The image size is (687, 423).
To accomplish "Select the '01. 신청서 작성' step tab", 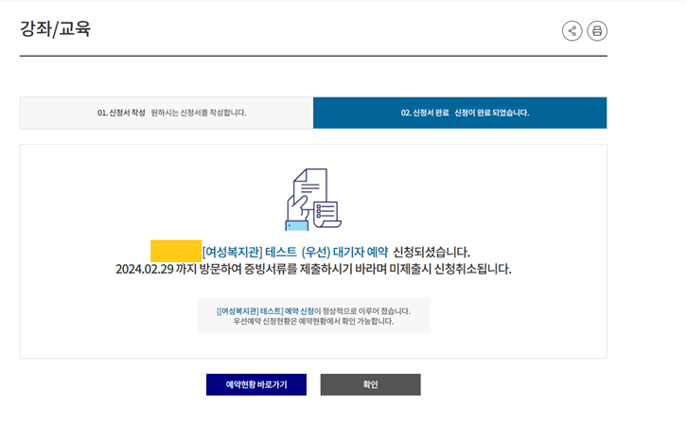I will (x=121, y=113).
